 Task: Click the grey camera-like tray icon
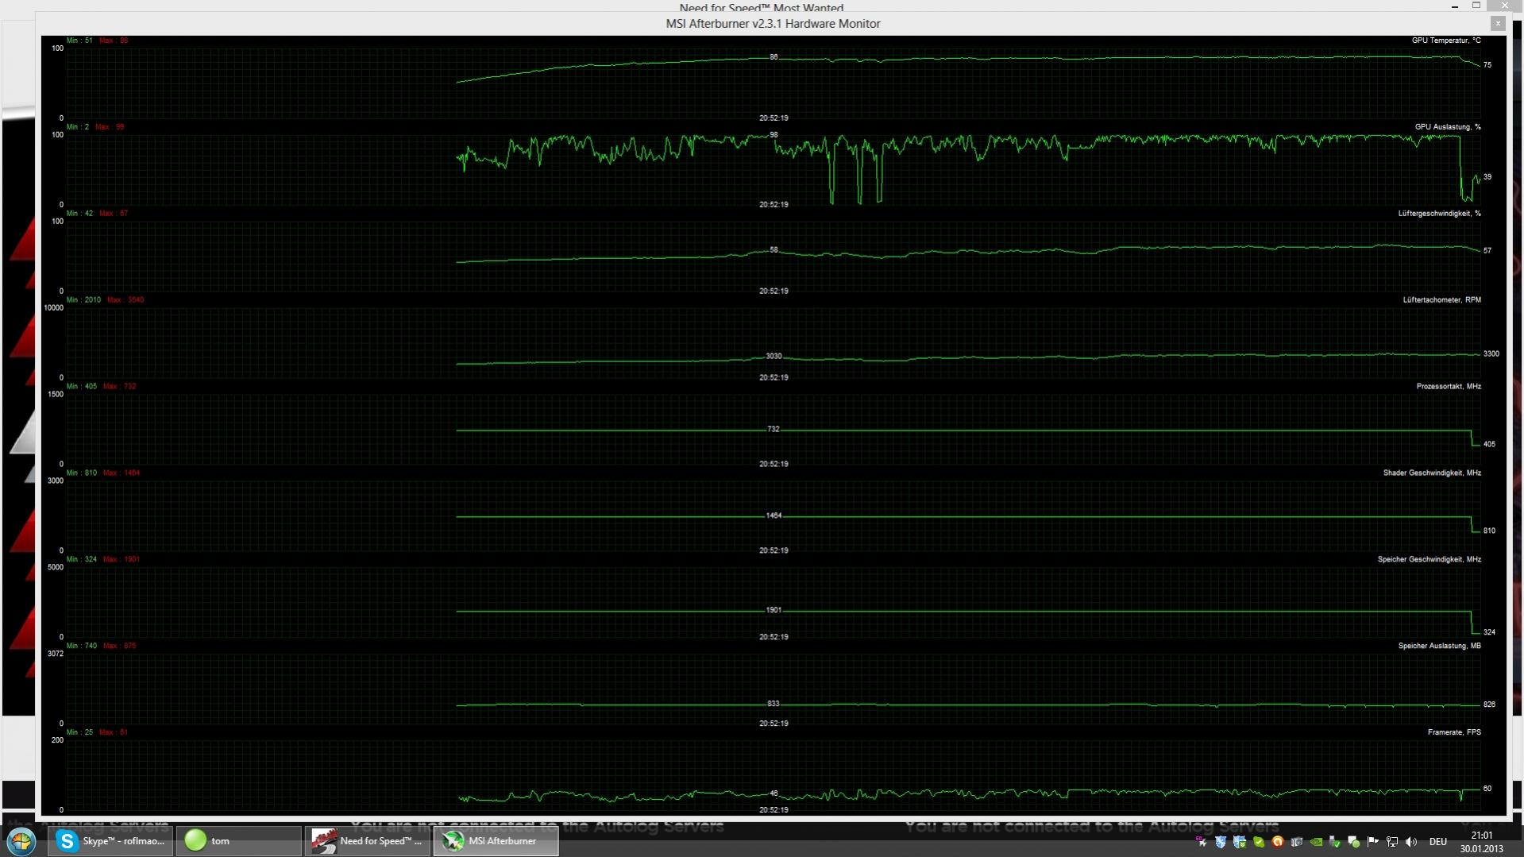1297,842
